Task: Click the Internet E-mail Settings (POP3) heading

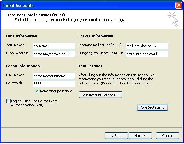Action: (x=36, y=15)
